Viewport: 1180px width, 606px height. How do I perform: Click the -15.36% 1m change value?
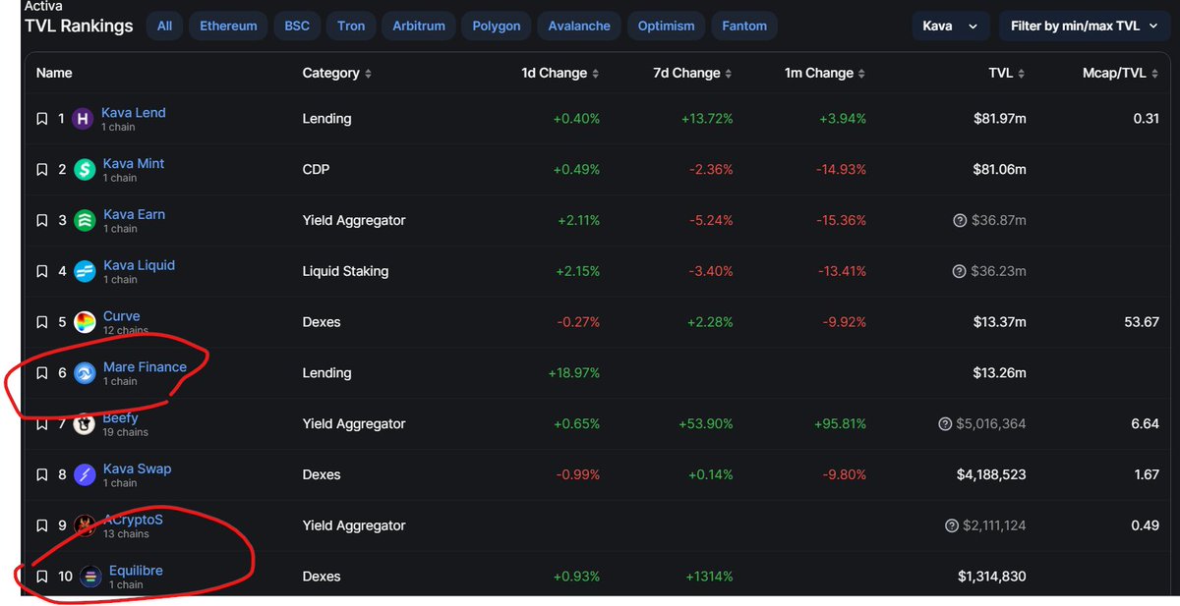pos(841,221)
